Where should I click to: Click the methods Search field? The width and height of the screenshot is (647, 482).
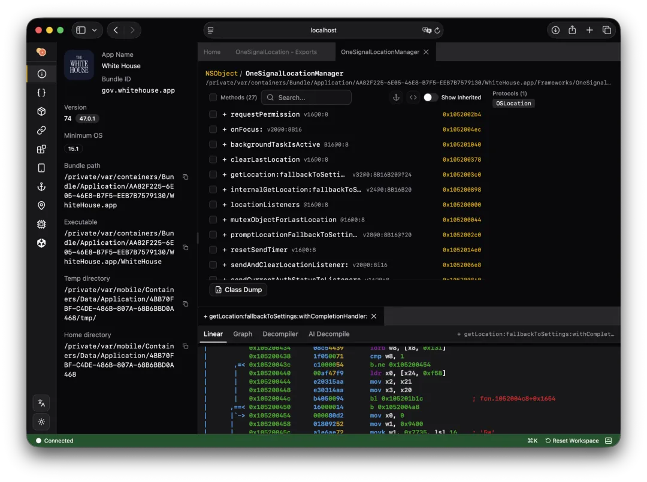[x=306, y=98]
